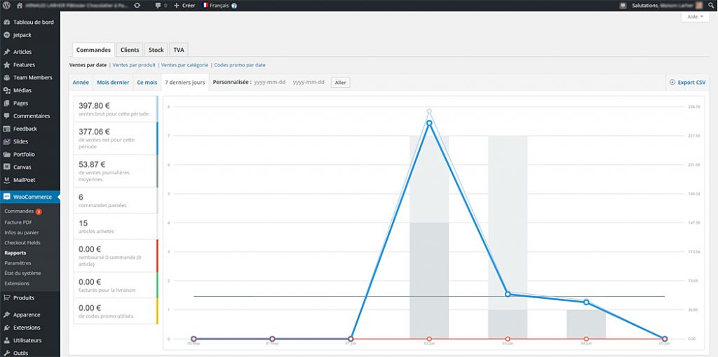
Task: Select the 7 derniers jours range
Action: point(185,83)
